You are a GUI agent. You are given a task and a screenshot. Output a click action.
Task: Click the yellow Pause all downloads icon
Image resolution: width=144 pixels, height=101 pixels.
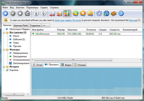(x=90, y=14)
